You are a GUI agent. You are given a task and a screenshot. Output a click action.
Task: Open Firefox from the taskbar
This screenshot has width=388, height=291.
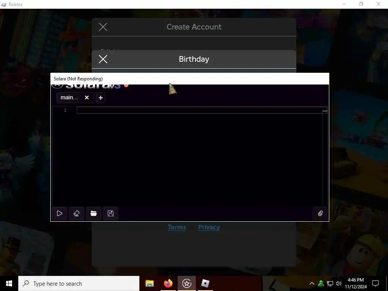[x=168, y=283]
